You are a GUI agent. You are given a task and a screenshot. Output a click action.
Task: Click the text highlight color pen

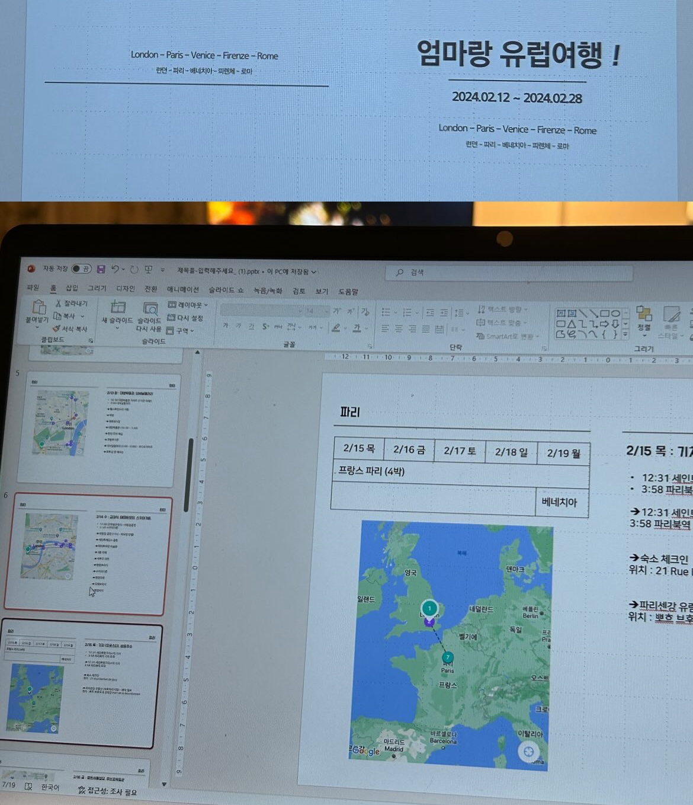point(336,328)
